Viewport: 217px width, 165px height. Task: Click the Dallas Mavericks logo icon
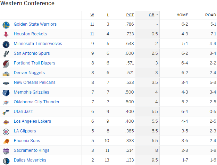coord(6,160)
